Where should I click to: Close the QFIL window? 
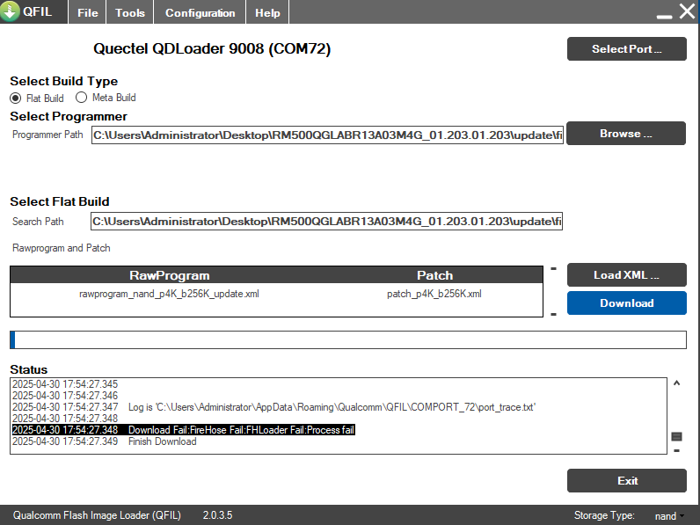coord(688,11)
